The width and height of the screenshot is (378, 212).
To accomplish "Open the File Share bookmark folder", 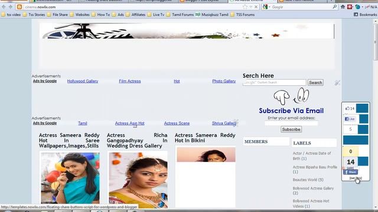I will (x=57, y=15).
